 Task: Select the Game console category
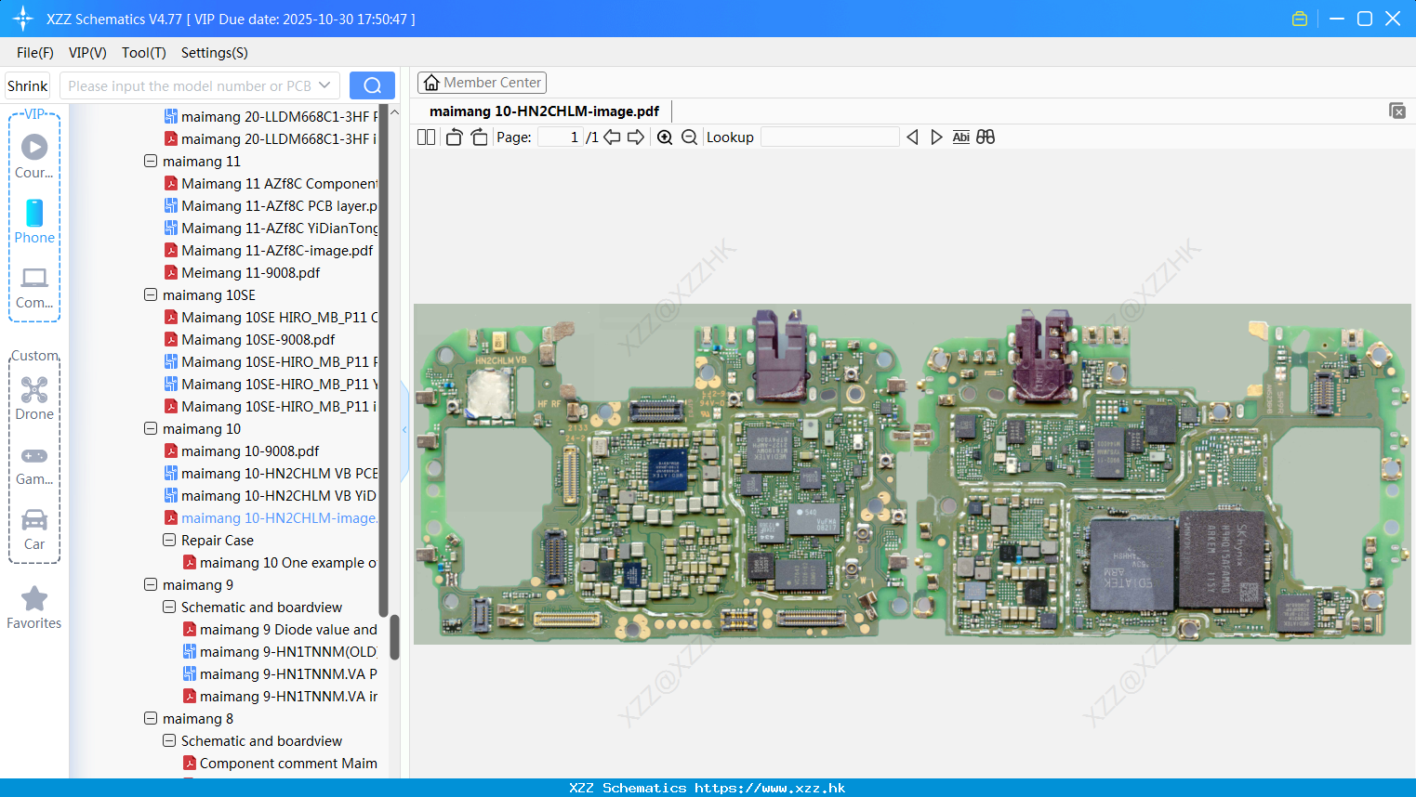click(x=34, y=464)
